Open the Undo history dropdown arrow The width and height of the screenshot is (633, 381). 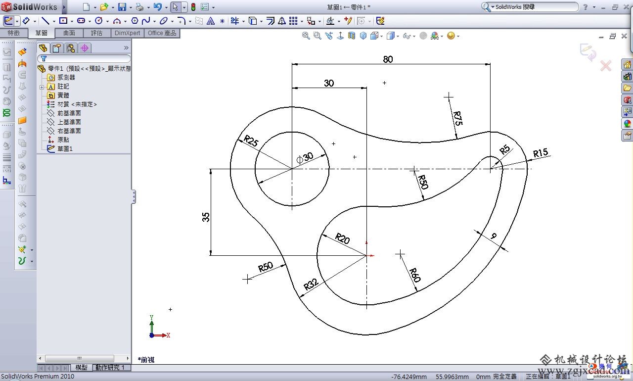[166, 7]
